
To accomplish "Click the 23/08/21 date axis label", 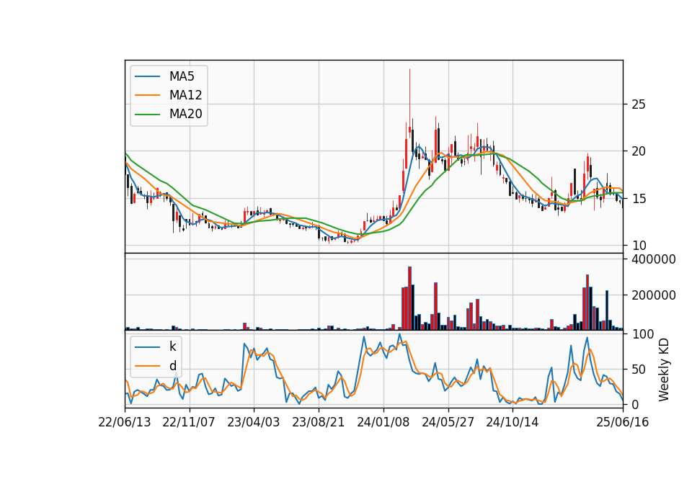I will [318, 422].
